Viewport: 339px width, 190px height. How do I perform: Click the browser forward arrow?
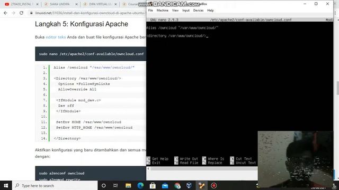[x=13, y=13]
